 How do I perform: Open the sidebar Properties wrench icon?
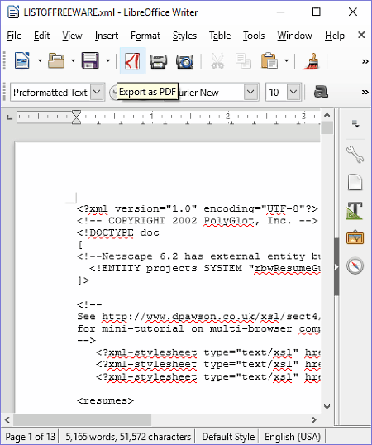(355, 154)
